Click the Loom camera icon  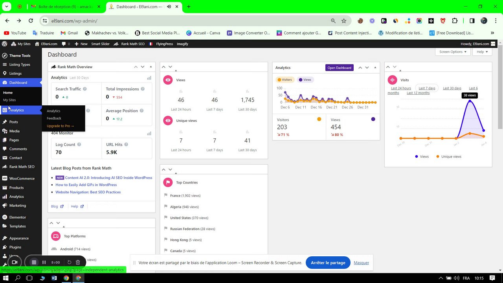(15, 262)
